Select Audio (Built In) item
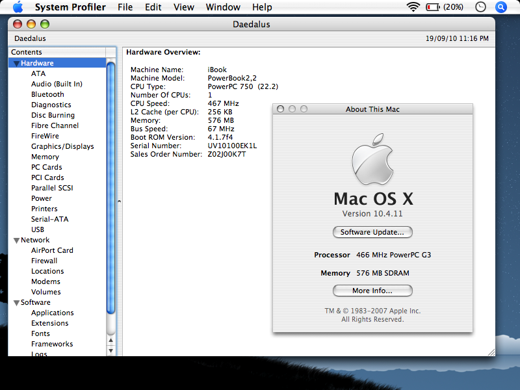This screenshot has height=390, width=520. point(57,84)
